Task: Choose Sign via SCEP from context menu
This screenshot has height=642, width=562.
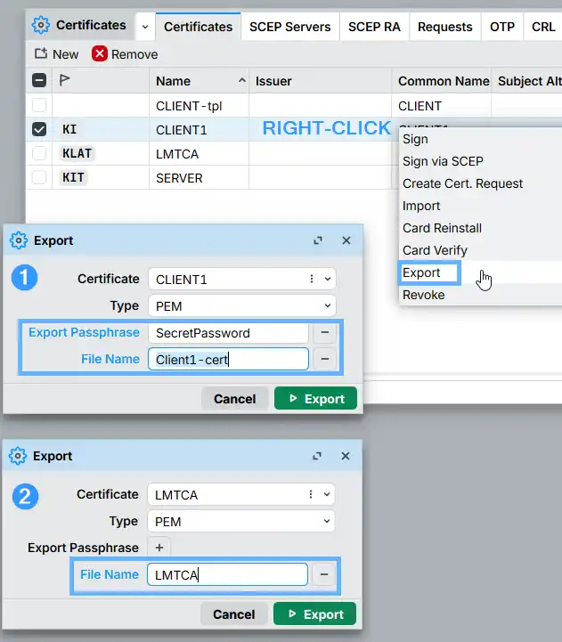Action: [x=480, y=161]
